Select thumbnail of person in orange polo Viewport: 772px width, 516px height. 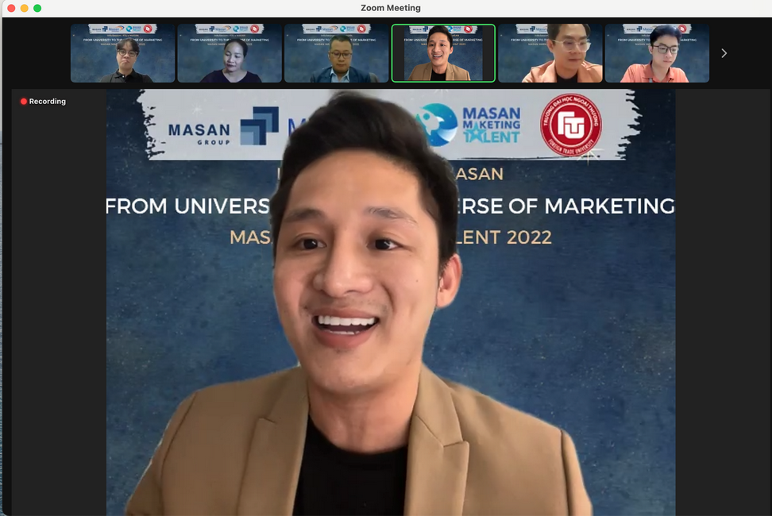(657, 53)
